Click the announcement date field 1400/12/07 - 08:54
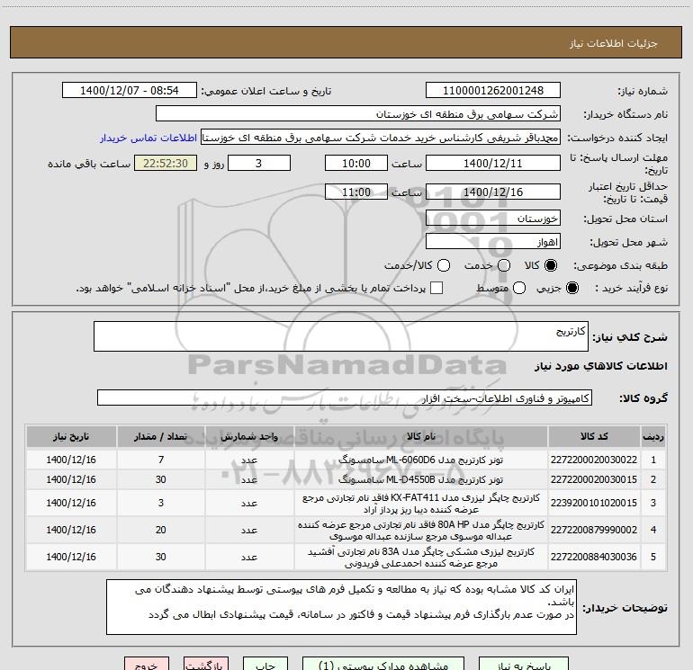 pyautogui.click(x=130, y=91)
